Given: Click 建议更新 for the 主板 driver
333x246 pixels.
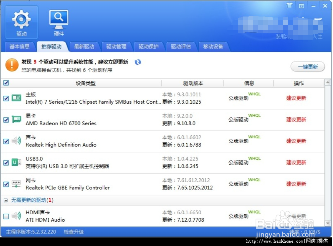Looking at the screenshot, I should [296, 98].
